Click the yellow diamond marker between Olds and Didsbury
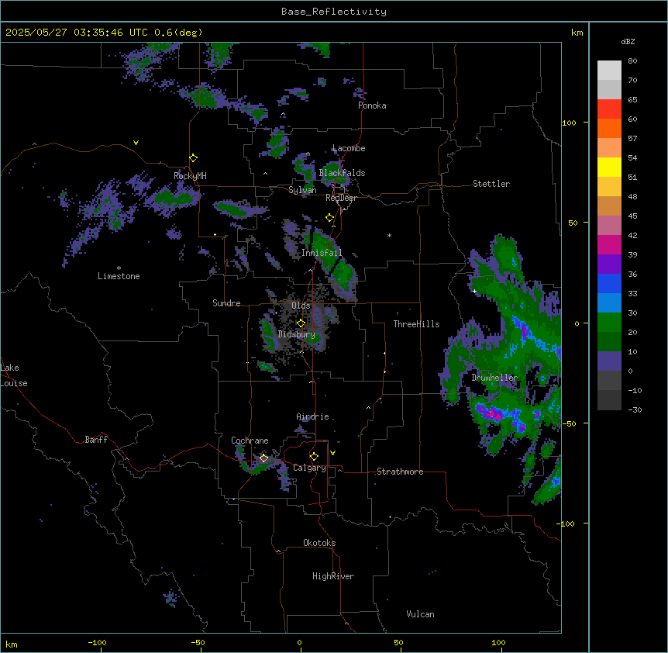Image resolution: width=668 pixels, height=653 pixels. pos(301,323)
